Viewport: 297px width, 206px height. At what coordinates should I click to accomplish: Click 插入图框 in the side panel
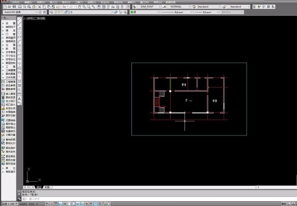tap(9, 94)
